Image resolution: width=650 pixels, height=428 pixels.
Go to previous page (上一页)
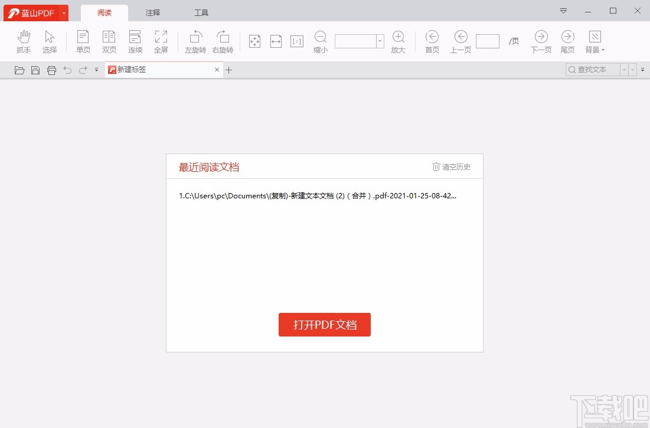click(x=460, y=42)
